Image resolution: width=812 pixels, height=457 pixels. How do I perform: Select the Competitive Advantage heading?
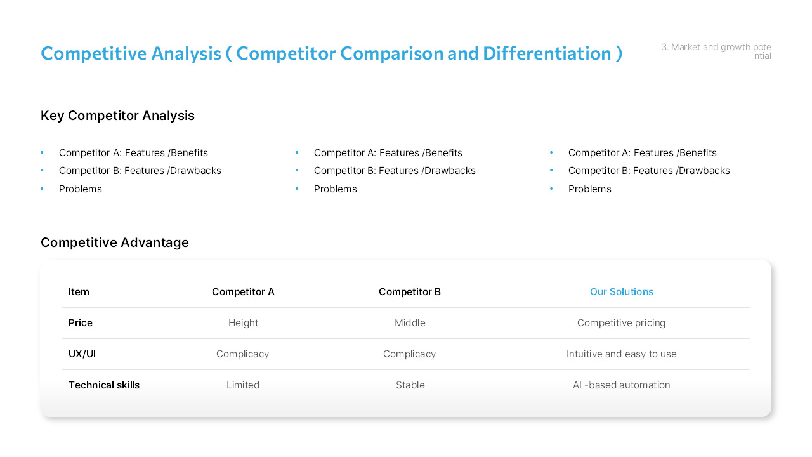tap(115, 242)
